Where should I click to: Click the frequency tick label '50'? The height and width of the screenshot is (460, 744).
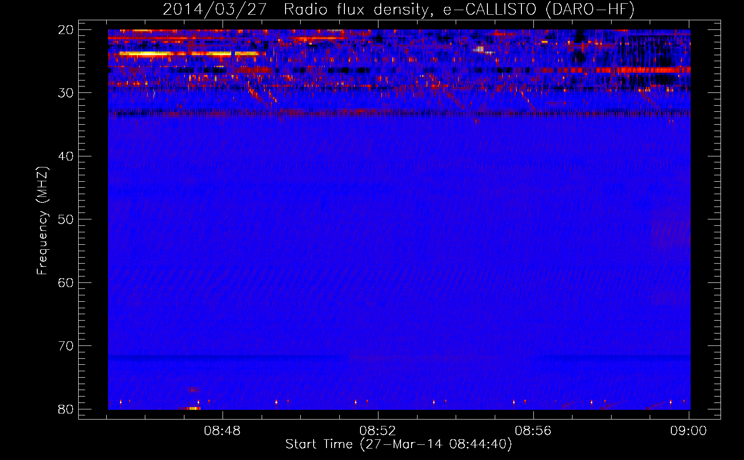(x=66, y=219)
